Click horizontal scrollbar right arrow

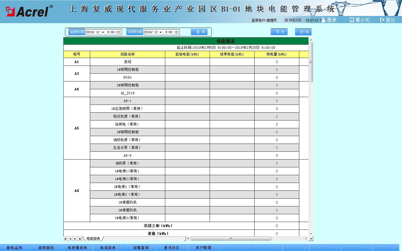click(x=306, y=239)
